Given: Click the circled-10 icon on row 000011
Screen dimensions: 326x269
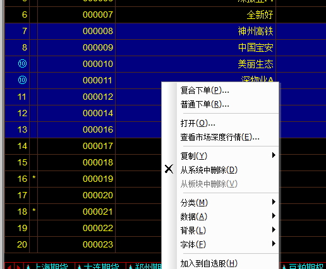Looking at the screenshot, I should pos(22,80).
